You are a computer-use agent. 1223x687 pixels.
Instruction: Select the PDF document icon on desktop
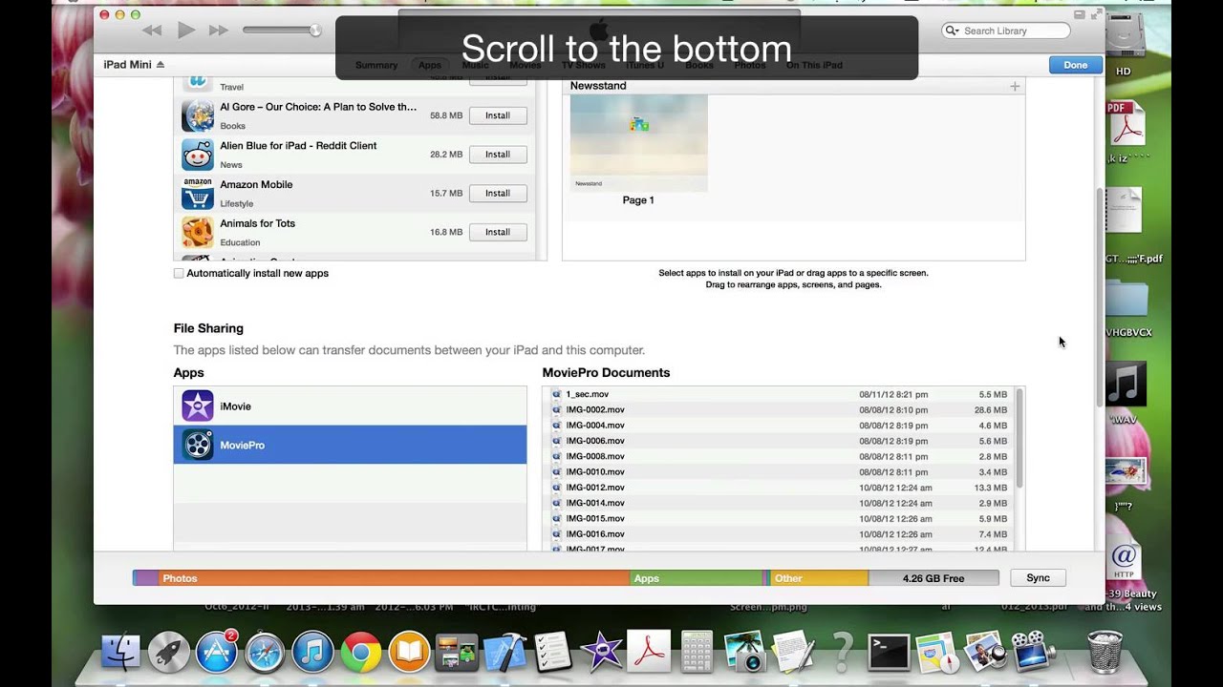(x=1126, y=122)
